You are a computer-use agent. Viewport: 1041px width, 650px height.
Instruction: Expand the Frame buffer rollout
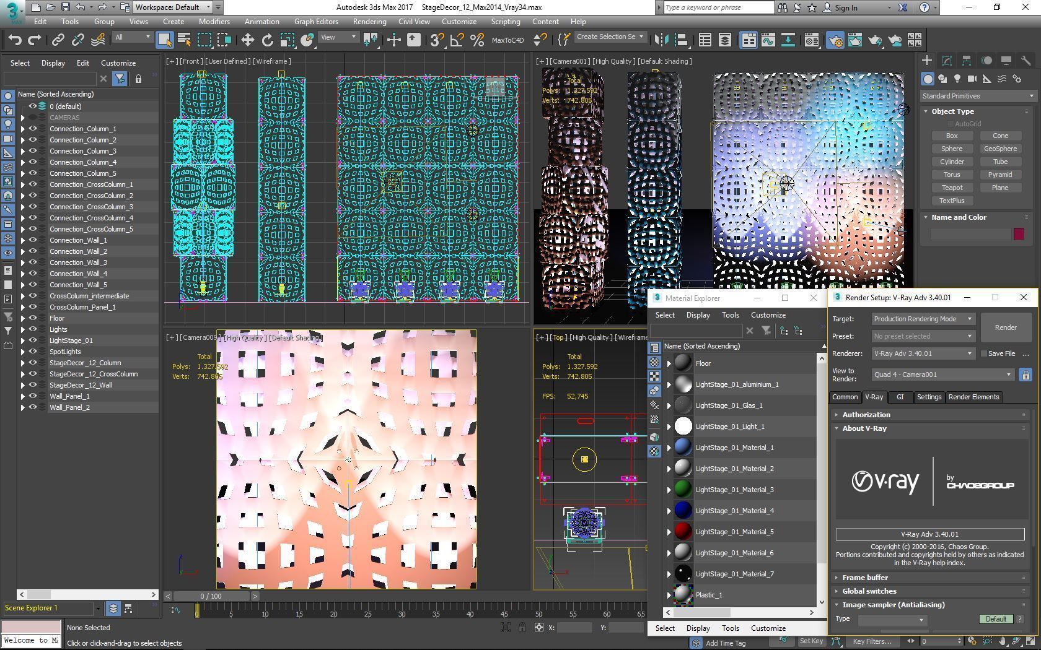point(929,578)
